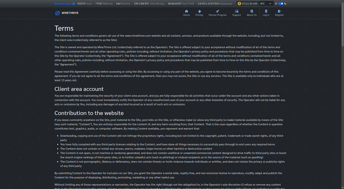Open Pricing via the lightning icon
Viewport: 344px width, 189px height.
pyautogui.click(x=199, y=11)
